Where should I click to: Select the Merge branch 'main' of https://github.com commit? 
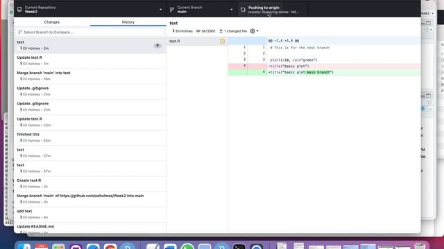coord(90,199)
